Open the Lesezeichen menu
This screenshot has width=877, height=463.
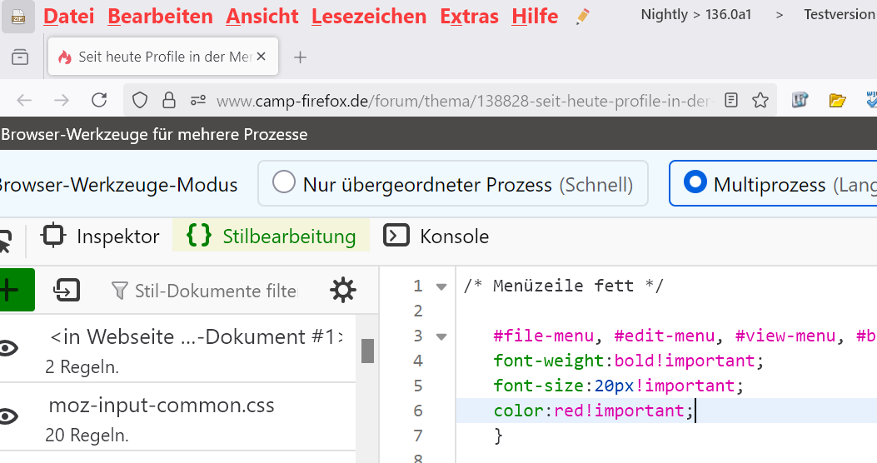[369, 16]
